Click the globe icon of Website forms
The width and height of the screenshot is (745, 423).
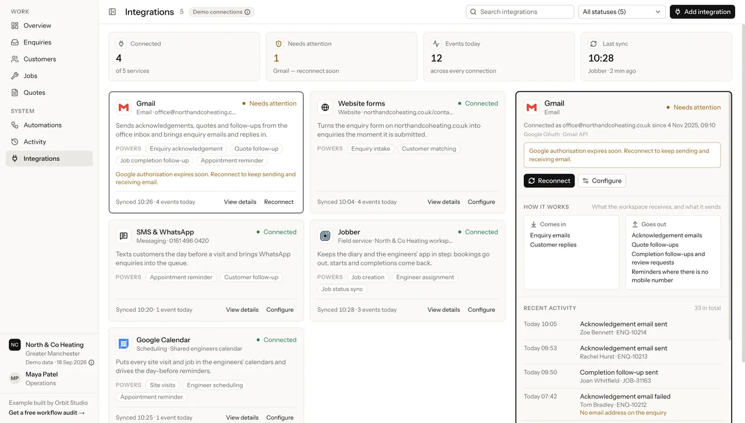tap(325, 107)
